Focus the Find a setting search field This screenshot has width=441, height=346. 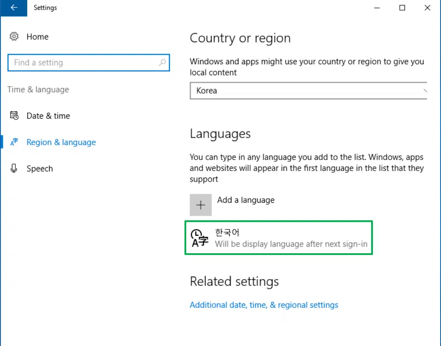pyautogui.click(x=89, y=62)
